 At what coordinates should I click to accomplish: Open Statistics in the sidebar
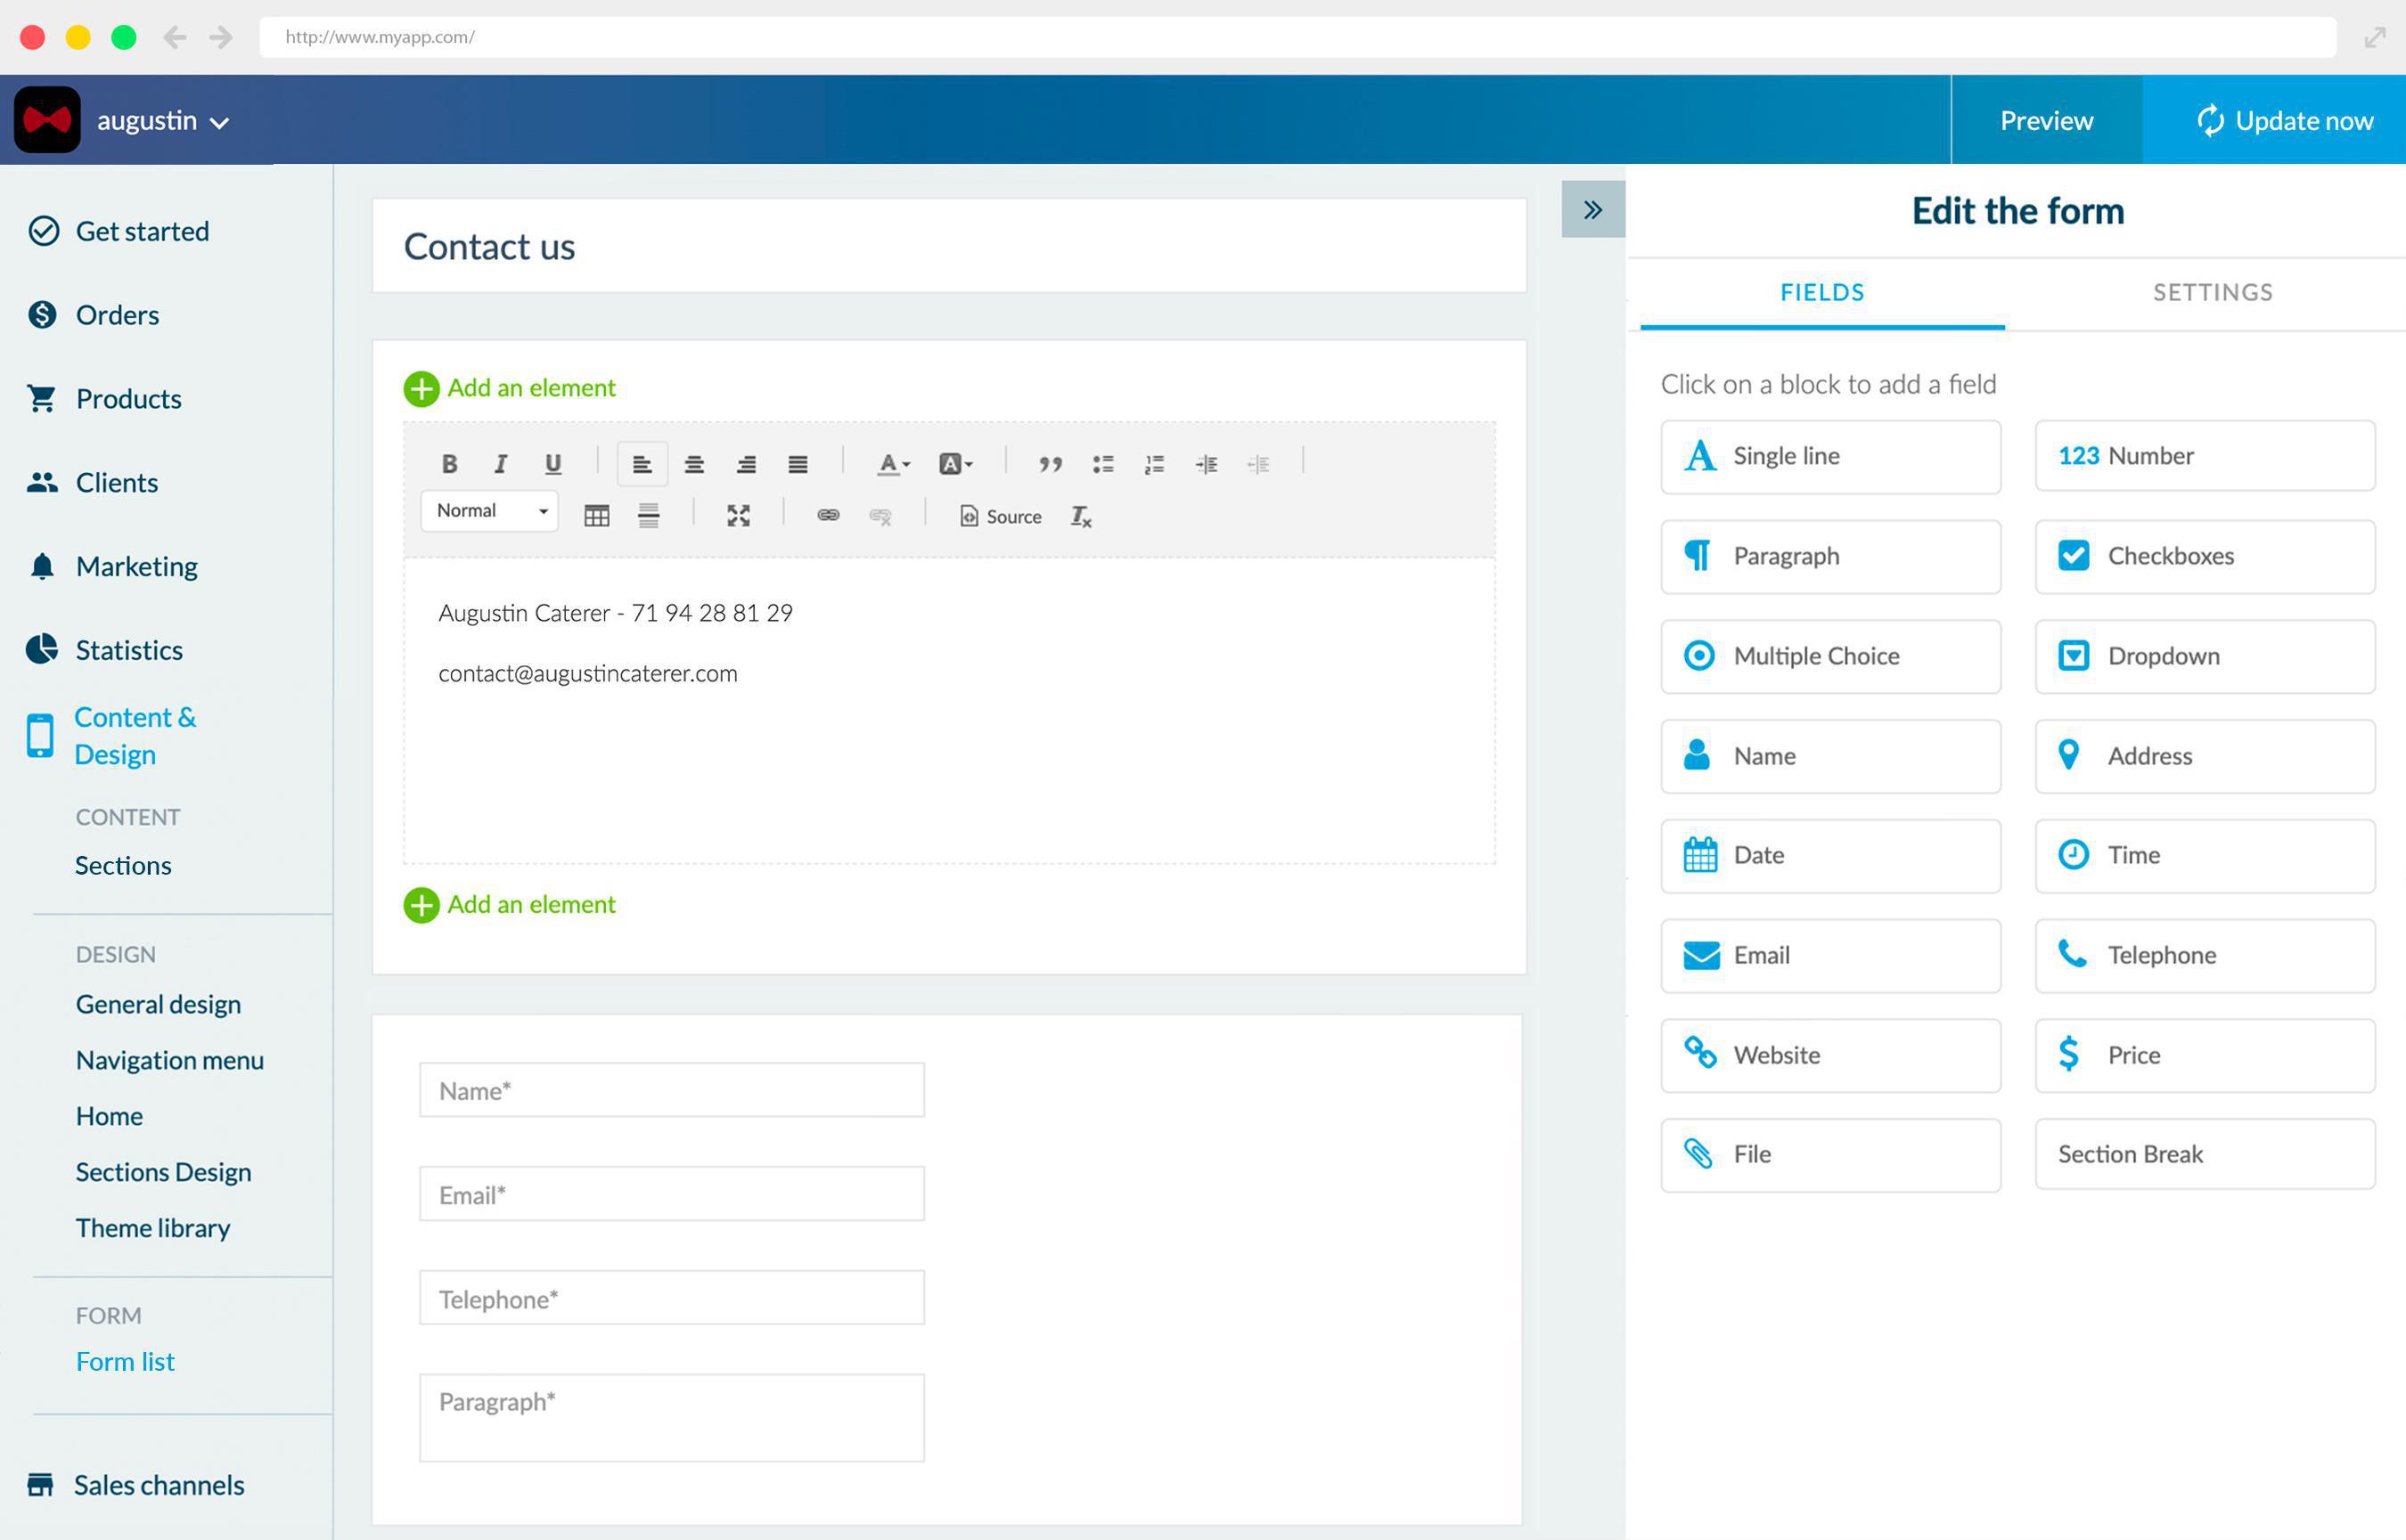tap(129, 650)
